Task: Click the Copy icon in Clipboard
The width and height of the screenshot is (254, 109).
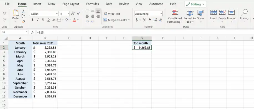Action: (x=23, y=16)
